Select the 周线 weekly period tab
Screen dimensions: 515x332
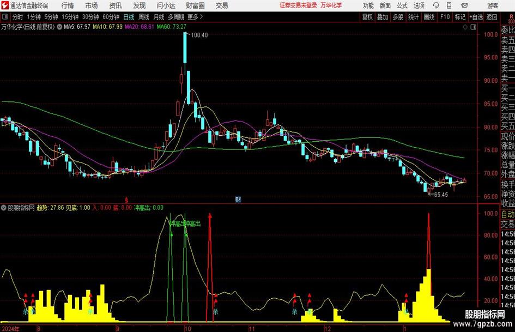144,17
